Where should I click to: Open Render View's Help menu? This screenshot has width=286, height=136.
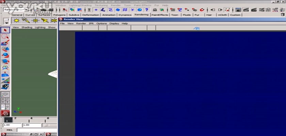click(x=125, y=23)
